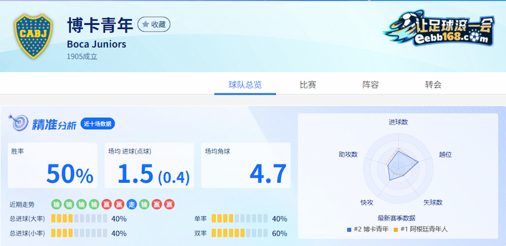This screenshot has height=246, width=506.
Task: Click the Boca Juniors English name
Action: click(x=97, y=44)
